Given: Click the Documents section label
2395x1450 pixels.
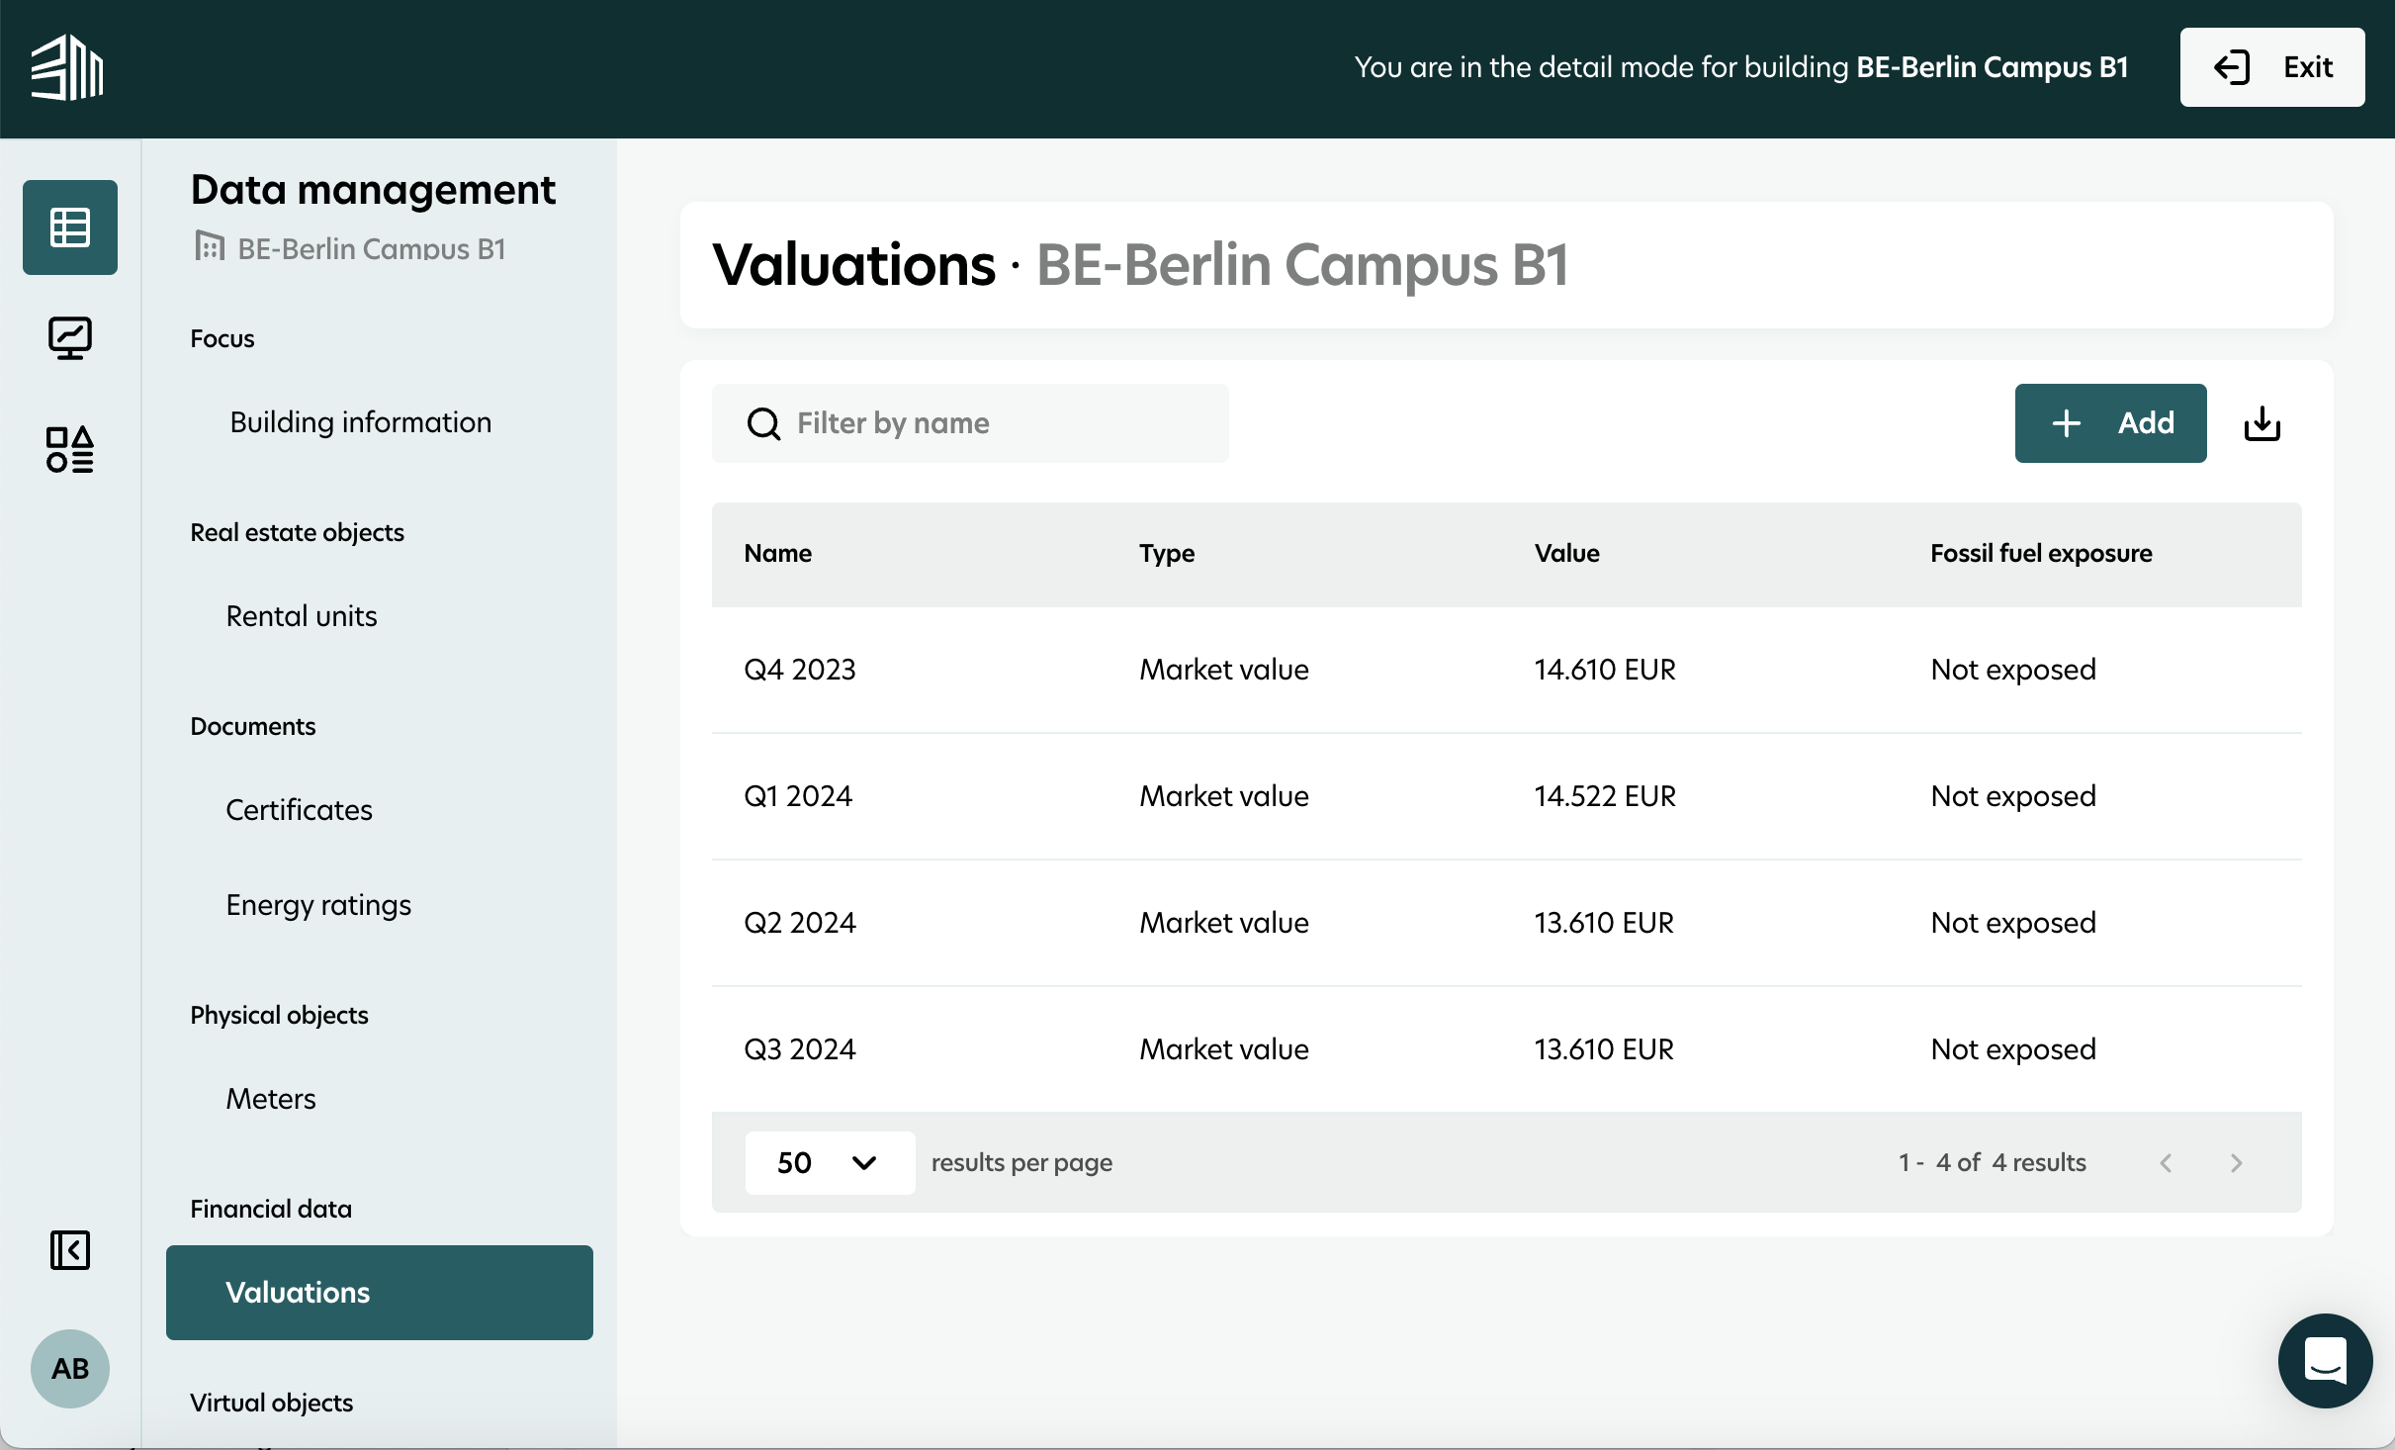Looking at the screenshot, I should click(x=253, y=726).
